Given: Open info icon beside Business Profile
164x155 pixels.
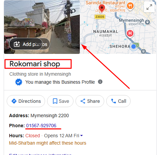Looking at the screenshot, I should pos(100,82).
